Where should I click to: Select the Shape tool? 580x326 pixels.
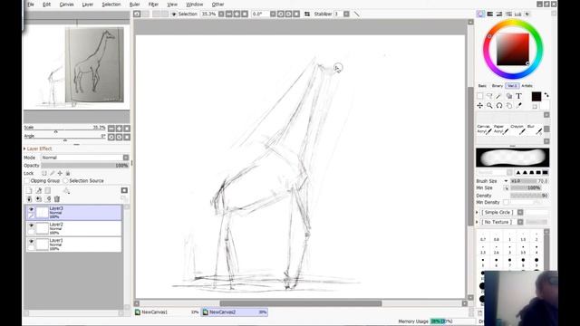click(509, 96)
